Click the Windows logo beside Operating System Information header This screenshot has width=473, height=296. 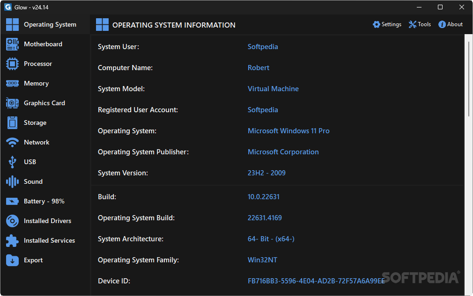[x=102, y=25]
